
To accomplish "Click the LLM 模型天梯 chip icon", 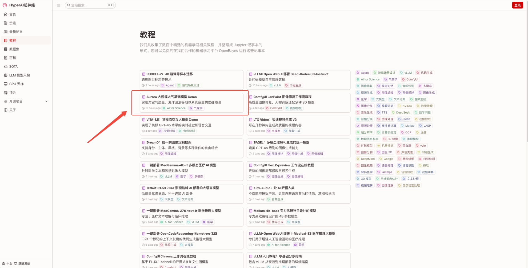I will click(x=6, y=75).
